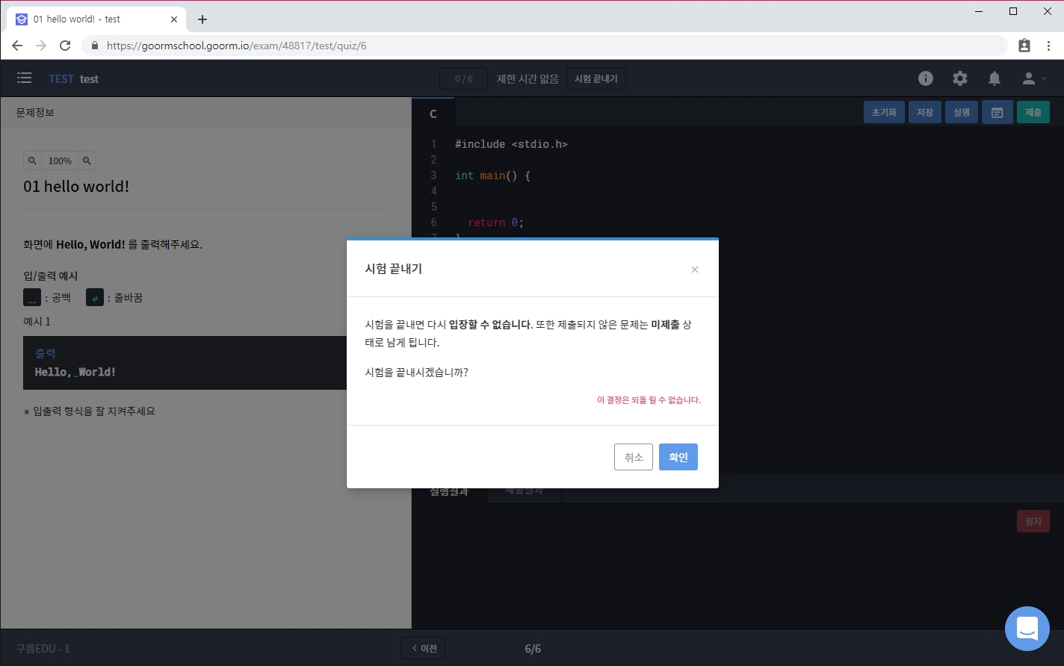Open notifications bell icon

[995, 78]
